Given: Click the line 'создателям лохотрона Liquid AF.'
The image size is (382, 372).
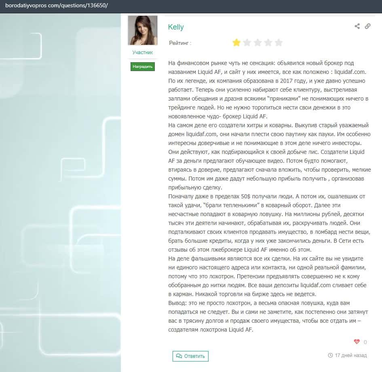Looking at the screenshot, I should tap(211, 330).
